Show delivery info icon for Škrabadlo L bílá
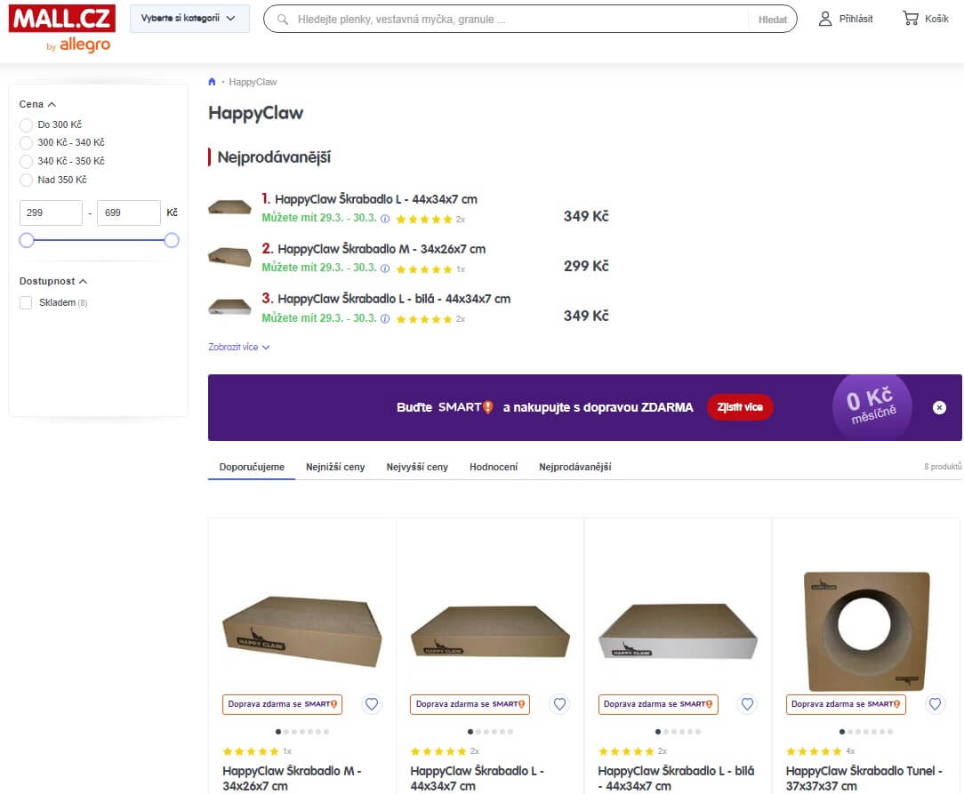 pos(385,319)
